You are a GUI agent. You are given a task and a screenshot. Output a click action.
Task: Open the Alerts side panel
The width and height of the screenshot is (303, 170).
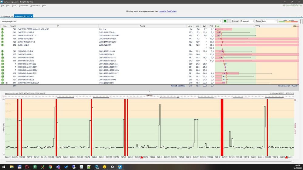pos(301,21)
